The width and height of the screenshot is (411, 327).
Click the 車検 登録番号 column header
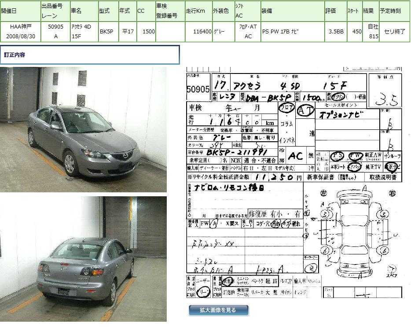170,11
